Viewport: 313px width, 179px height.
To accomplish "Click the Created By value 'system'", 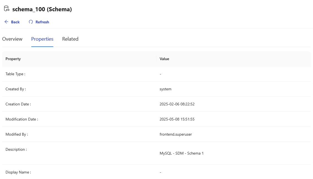I will tap(165, 89).
